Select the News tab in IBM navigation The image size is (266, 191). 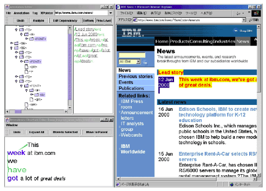pyautogui.click(x=243, y=42)
